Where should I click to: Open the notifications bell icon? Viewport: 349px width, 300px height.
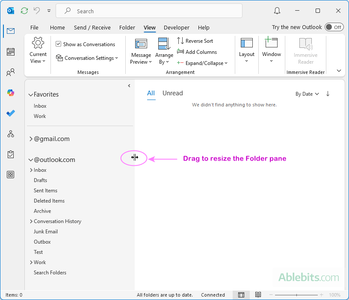[277, 11]
